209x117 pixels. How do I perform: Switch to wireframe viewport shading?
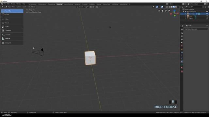coord(170,7)
